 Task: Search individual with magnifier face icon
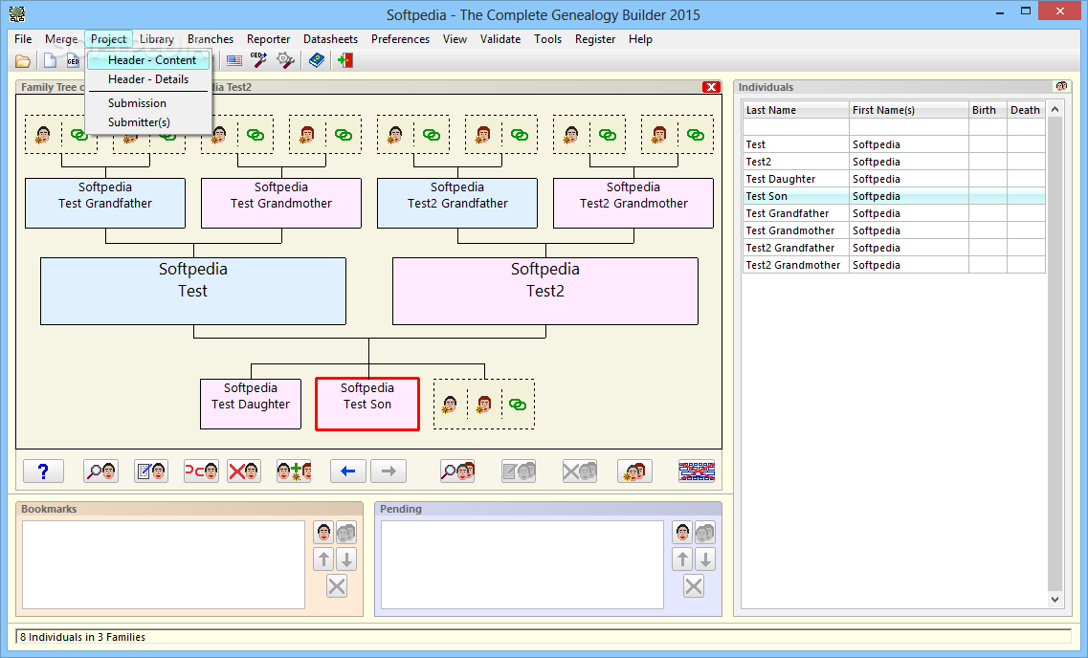pyautogui.click(x=100, y=472)
